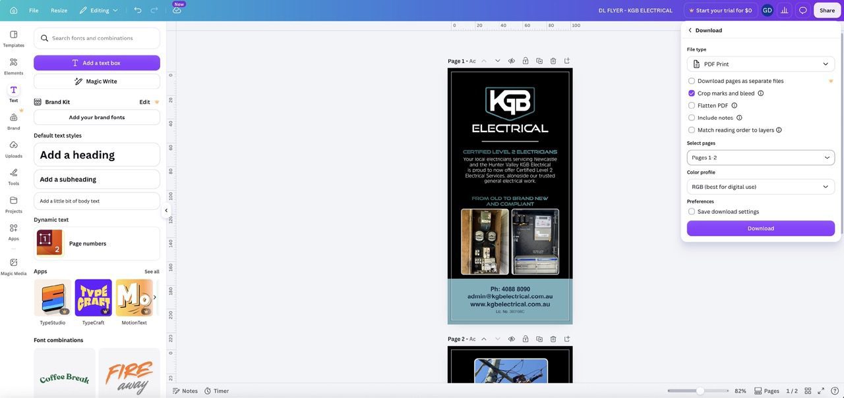Open Elements in the sidebar
The height and width of the screenshot is (398, 844).
(x=13, y=66)
